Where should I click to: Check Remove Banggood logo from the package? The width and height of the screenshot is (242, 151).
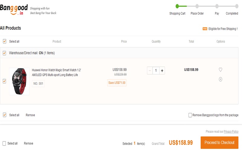tap(190, 115)
